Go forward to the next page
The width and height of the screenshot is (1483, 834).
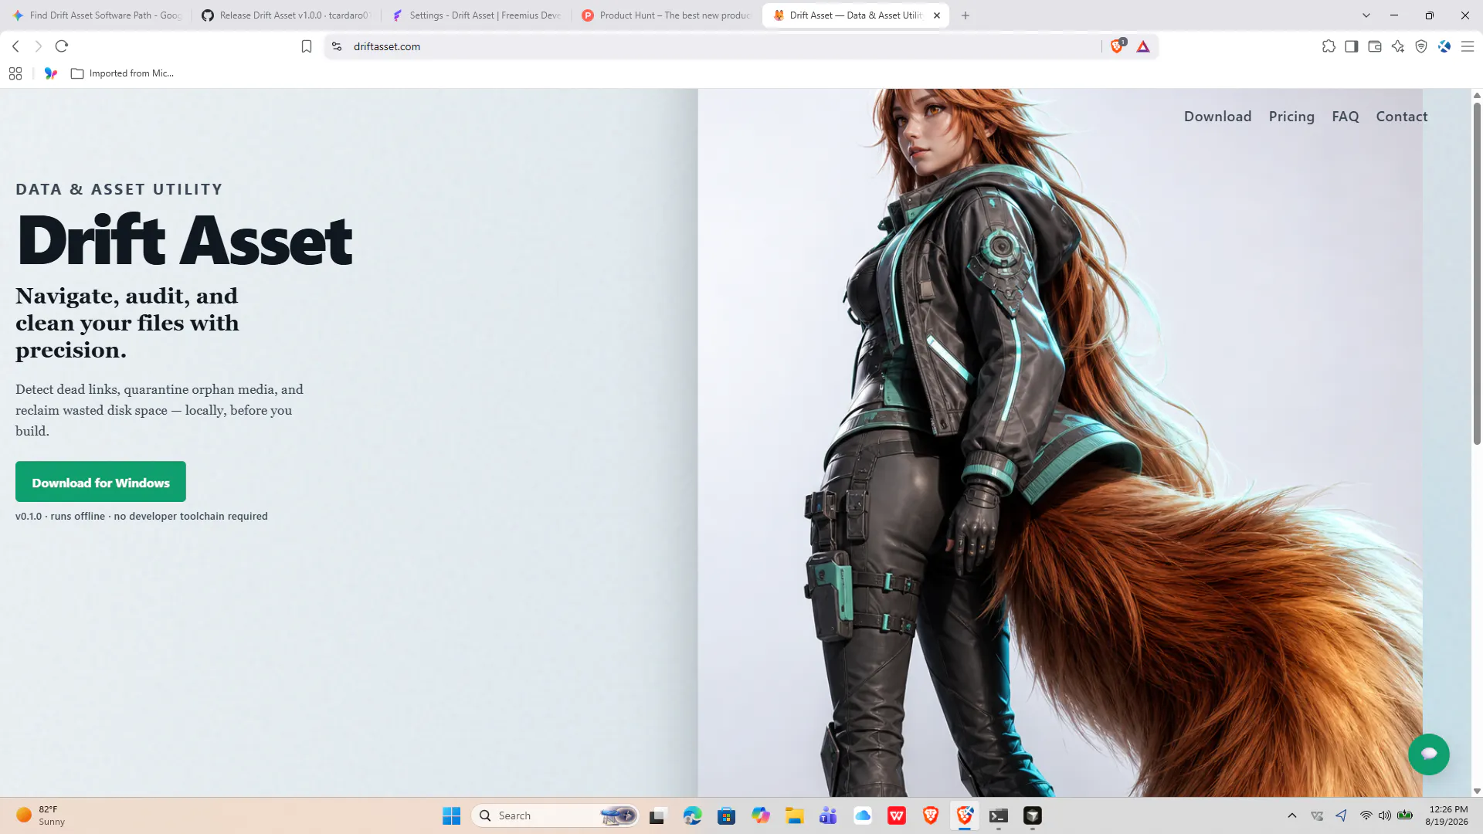pos(38,46)
